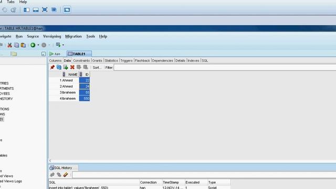Select the TABLE1 editor tab
This screenshot has width=336, height=189.
[x=79, y=54]
